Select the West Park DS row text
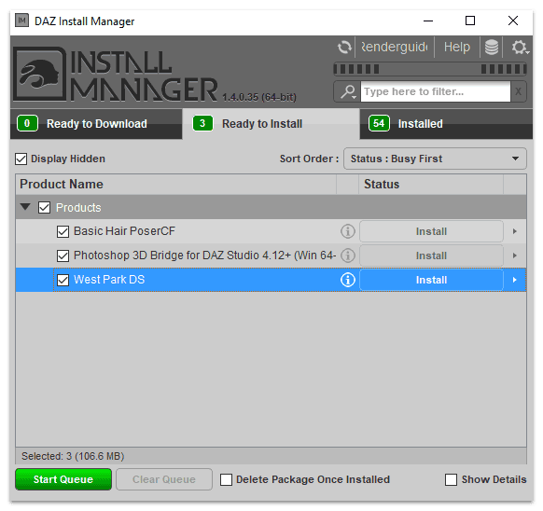This screenshot has width=543, height=511. click(x=109, y=280)
